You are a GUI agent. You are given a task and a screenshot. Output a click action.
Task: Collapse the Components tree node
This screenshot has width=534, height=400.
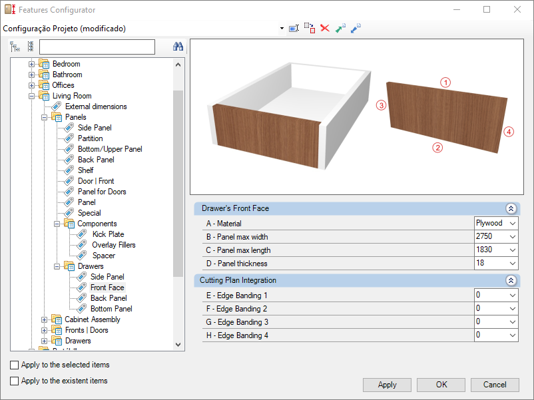pyautogui.click(x=57, y=224)
